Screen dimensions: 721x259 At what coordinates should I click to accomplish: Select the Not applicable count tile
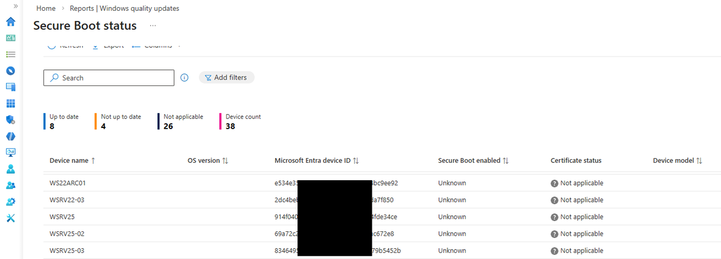pos(181,121)
